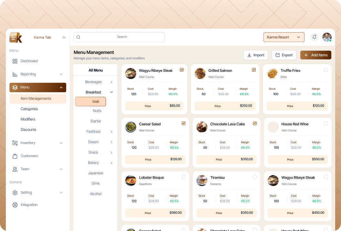Click the Karma Tab logo icon
Screen dimensions: 341x231
[x=15, y=37]
